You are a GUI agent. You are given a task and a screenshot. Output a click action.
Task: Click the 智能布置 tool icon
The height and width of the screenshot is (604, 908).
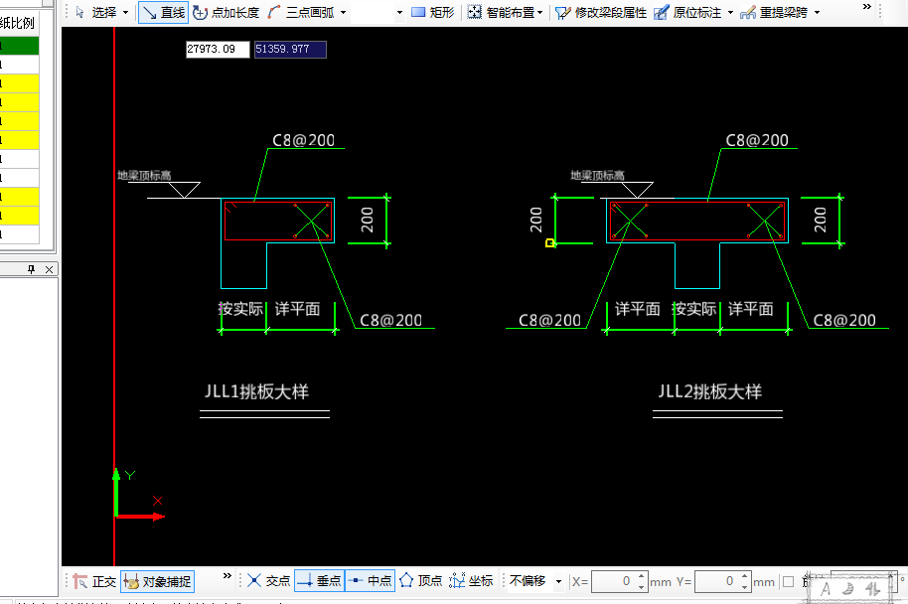(474, 12)
